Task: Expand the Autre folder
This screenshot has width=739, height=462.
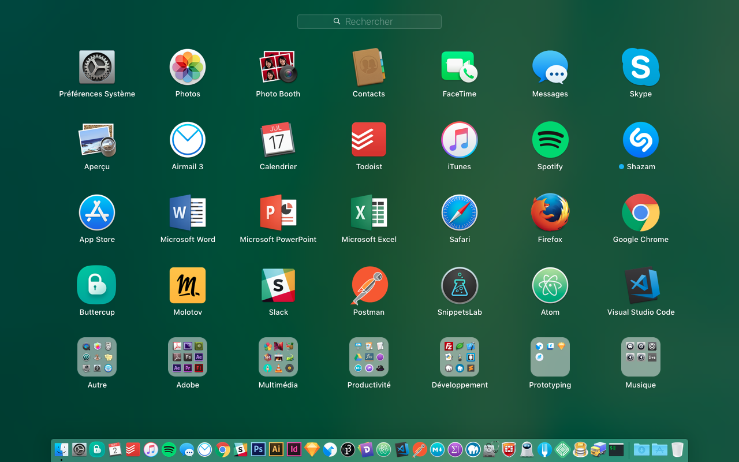Action: pos(97,357)
